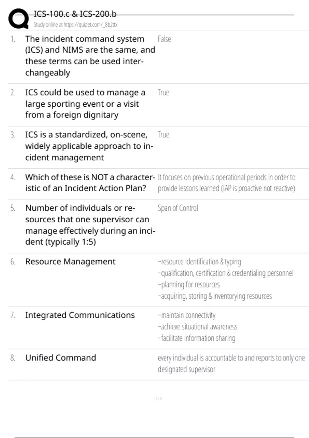Click the 'True' answer for question three
Screen dimensions: 309x438
163,135
